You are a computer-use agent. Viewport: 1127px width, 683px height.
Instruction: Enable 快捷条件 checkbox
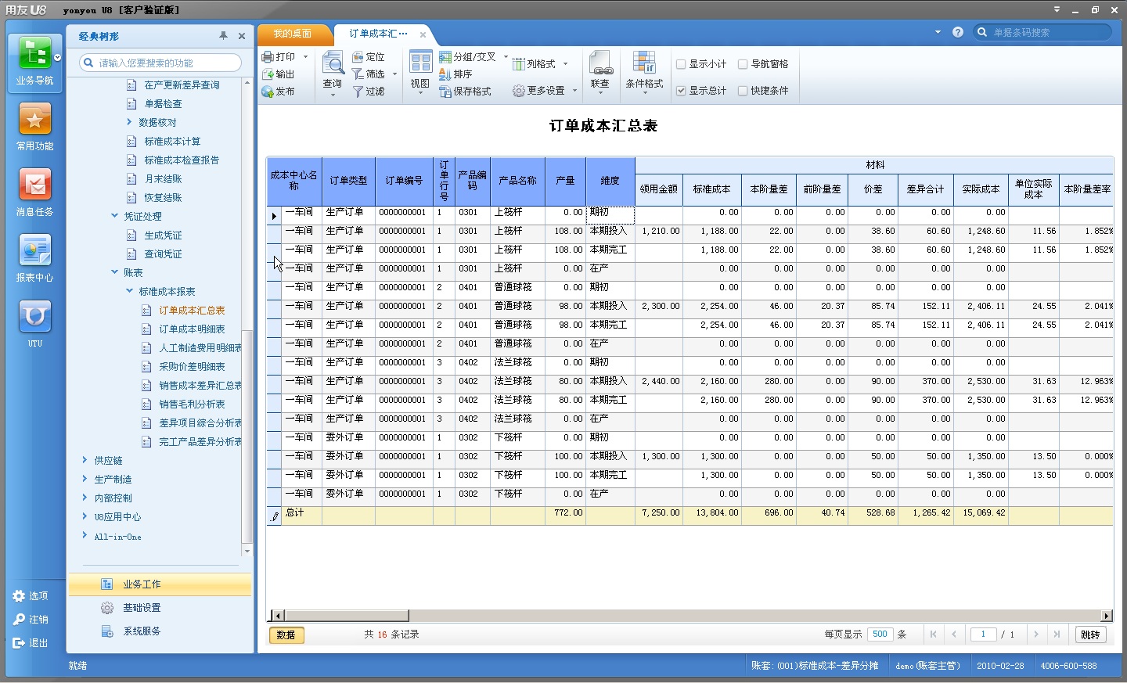click(x=743, y=91)
